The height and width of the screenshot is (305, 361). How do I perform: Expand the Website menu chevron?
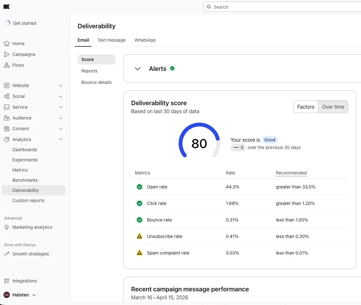point(61,86)
